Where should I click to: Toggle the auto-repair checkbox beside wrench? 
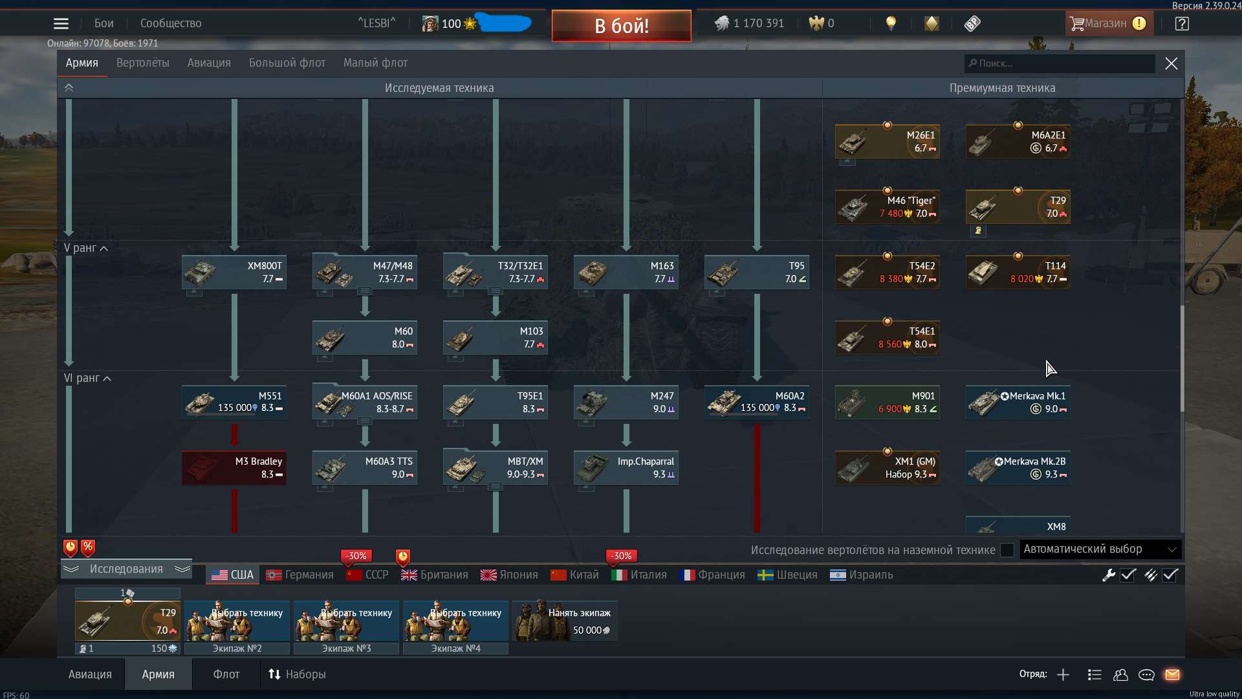(x=1128, y=575)
